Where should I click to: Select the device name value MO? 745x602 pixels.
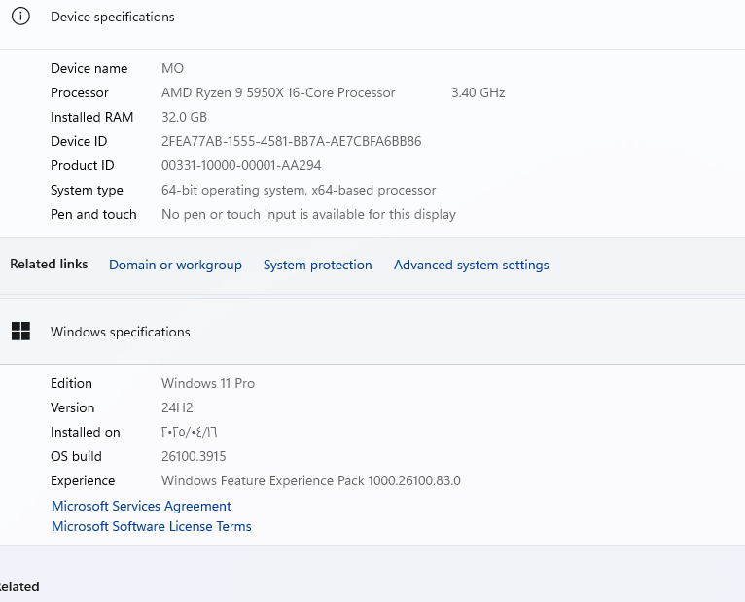pos(172,68)
